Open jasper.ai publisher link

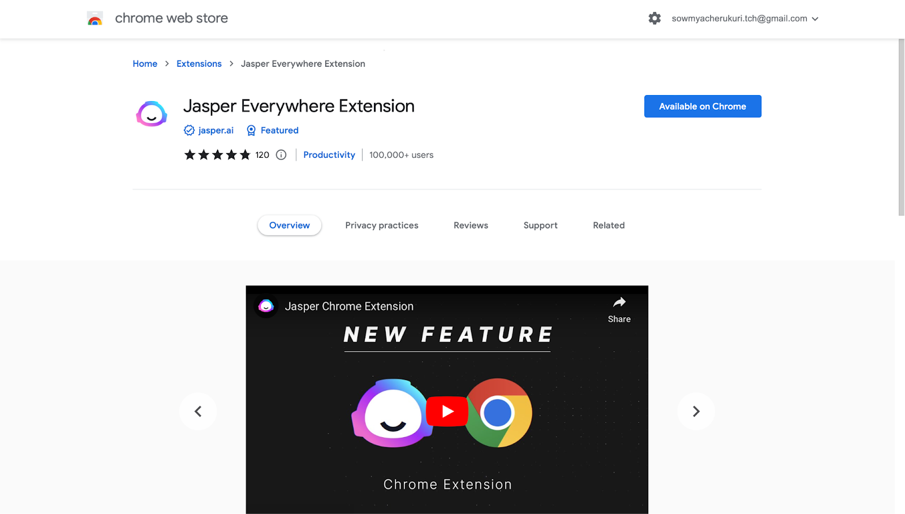click(x=216, y=131)
